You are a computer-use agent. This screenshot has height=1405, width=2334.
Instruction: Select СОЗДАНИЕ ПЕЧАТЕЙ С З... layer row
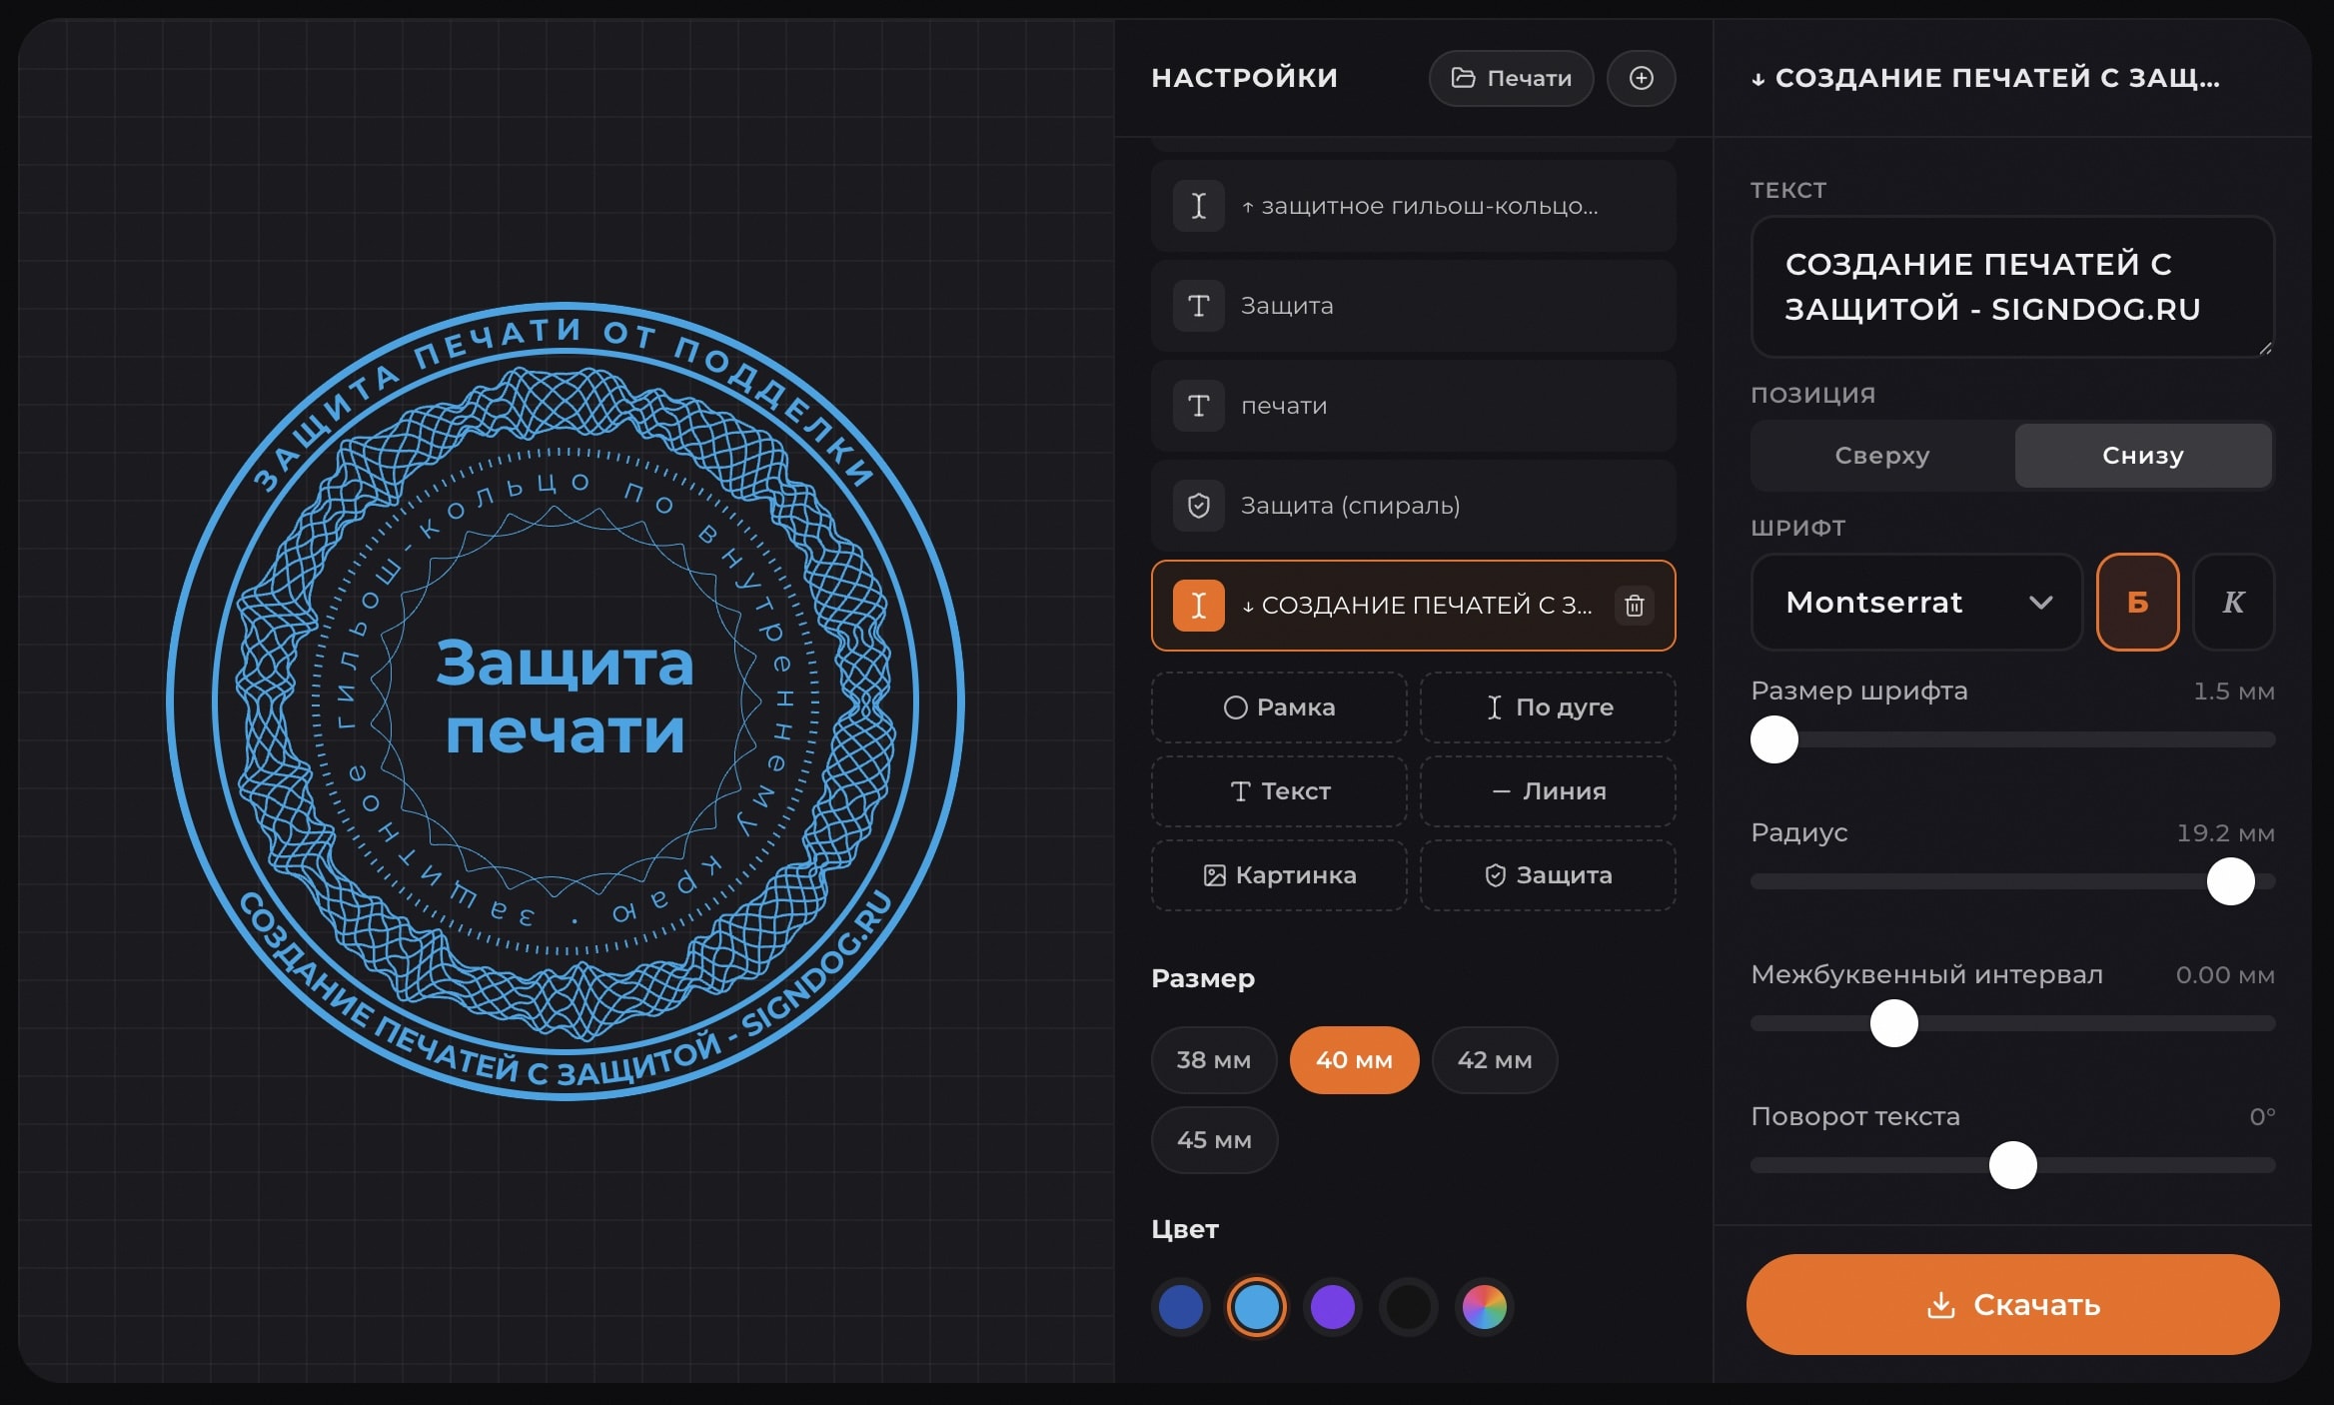point(1413,606)
